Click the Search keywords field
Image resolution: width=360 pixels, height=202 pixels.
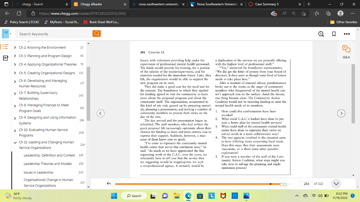pyautogui.click(x=55, y=34)
